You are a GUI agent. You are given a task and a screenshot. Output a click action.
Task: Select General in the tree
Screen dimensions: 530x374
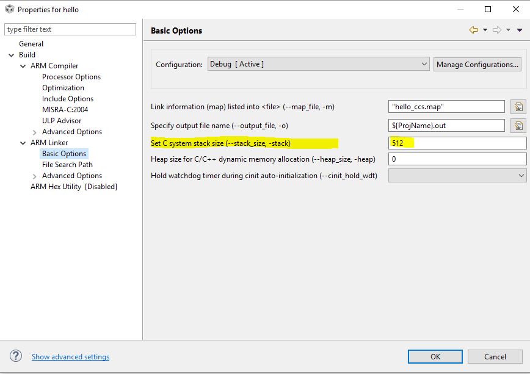pyautogui.click(x=31, y=44)
